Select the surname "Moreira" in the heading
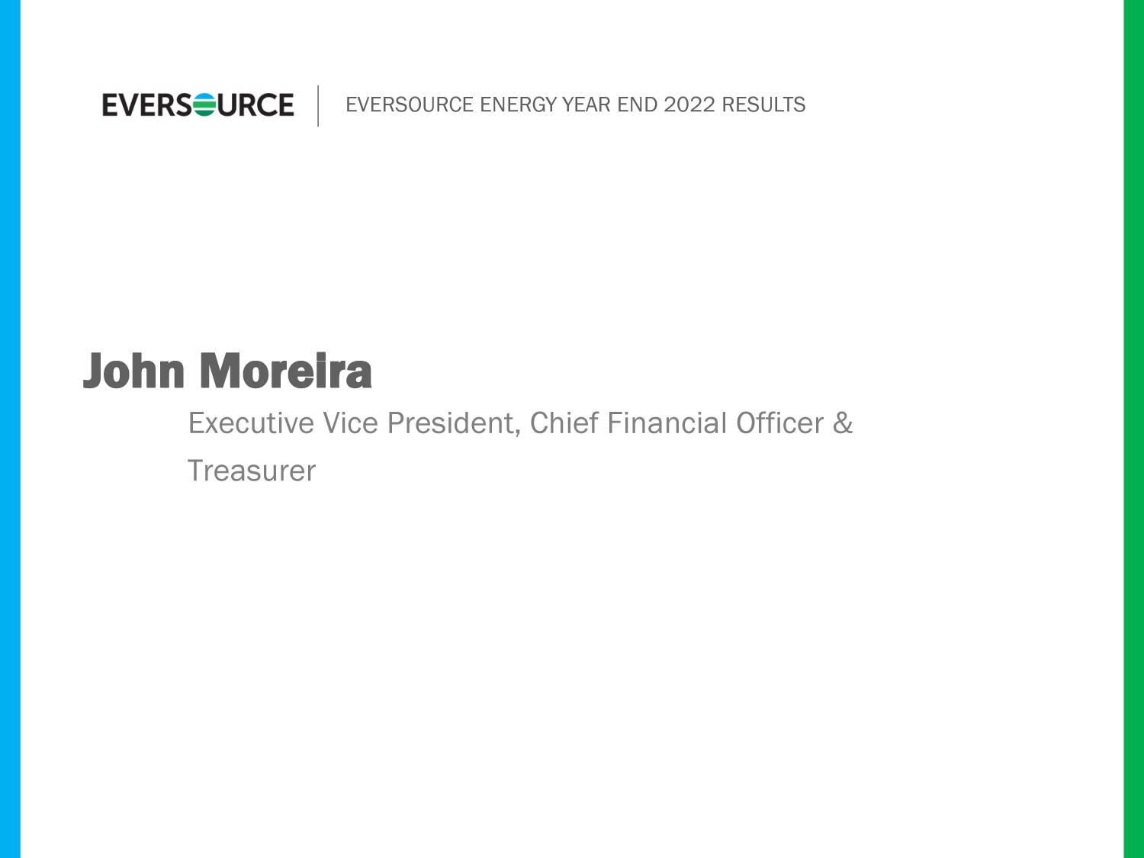1144x858 pixels. [x=286, y=371]
